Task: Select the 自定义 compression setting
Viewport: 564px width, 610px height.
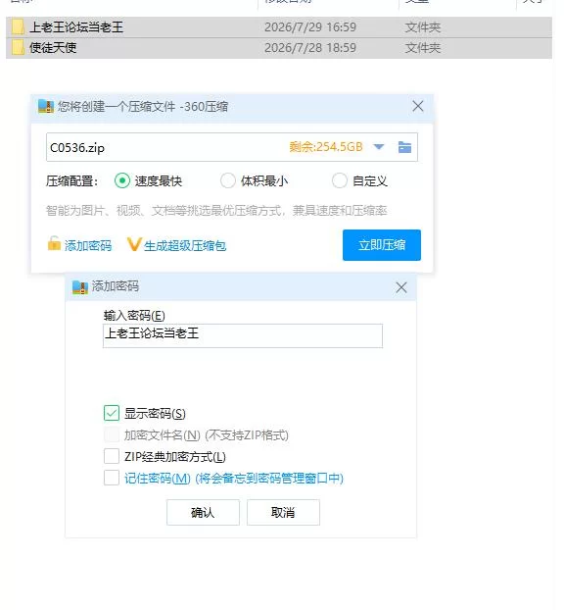Action: click(339, 180)
